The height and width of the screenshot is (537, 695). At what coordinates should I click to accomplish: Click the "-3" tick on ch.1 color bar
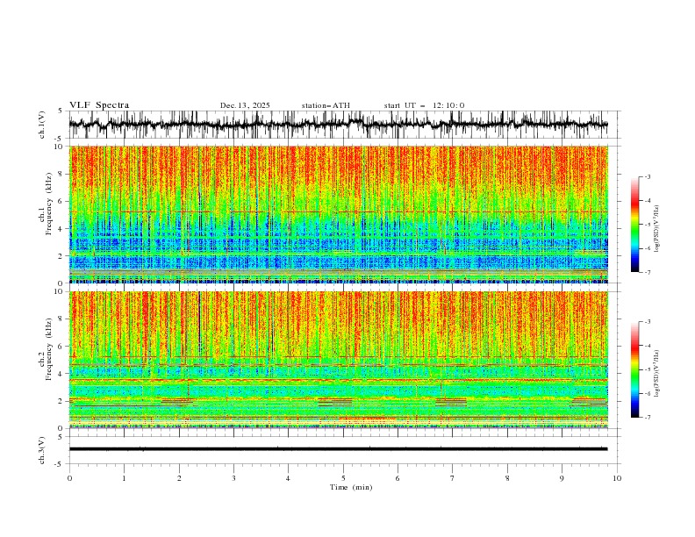pos(648,176)
